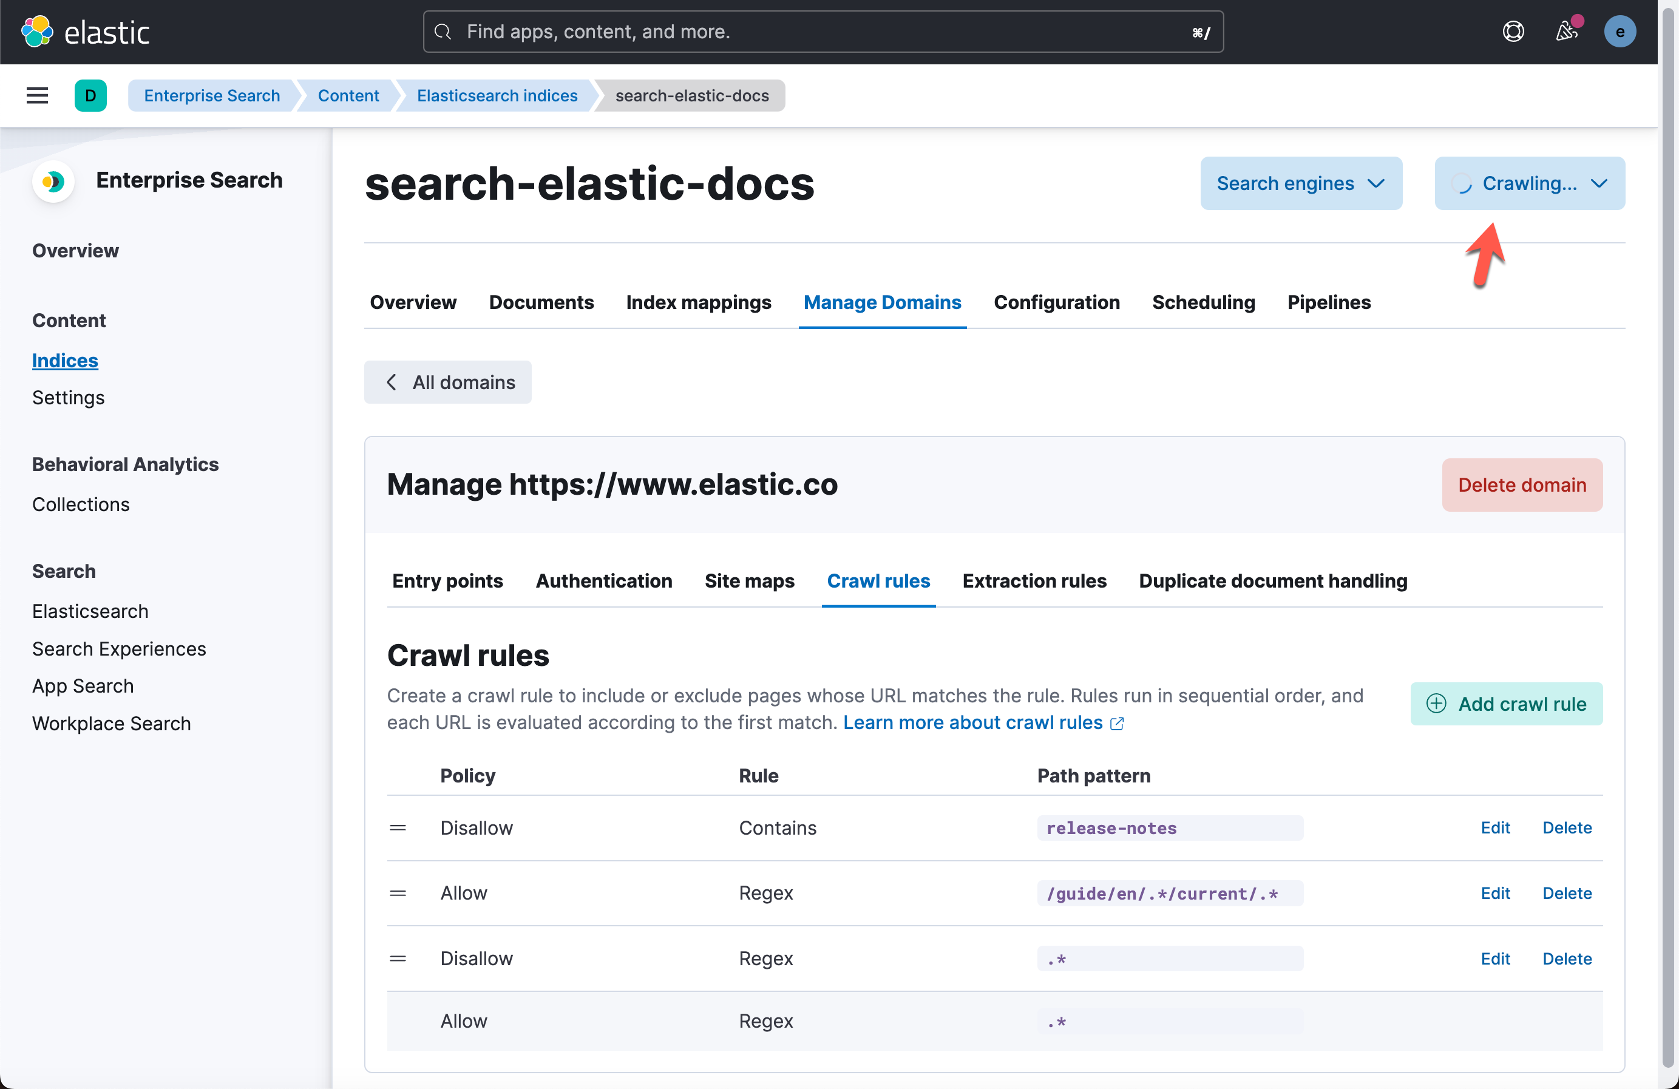Open sidebar Elasticsearch link

[x=90, y=611]
